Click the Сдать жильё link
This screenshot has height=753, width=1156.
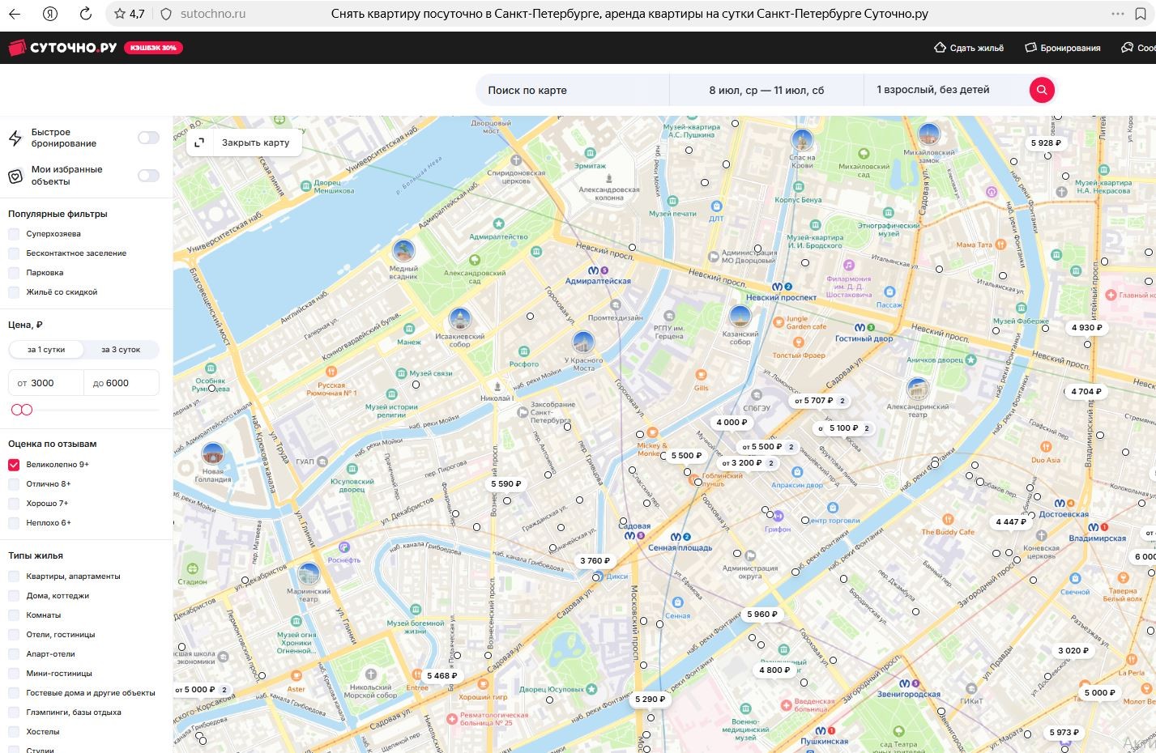click(x=969, y=48)
